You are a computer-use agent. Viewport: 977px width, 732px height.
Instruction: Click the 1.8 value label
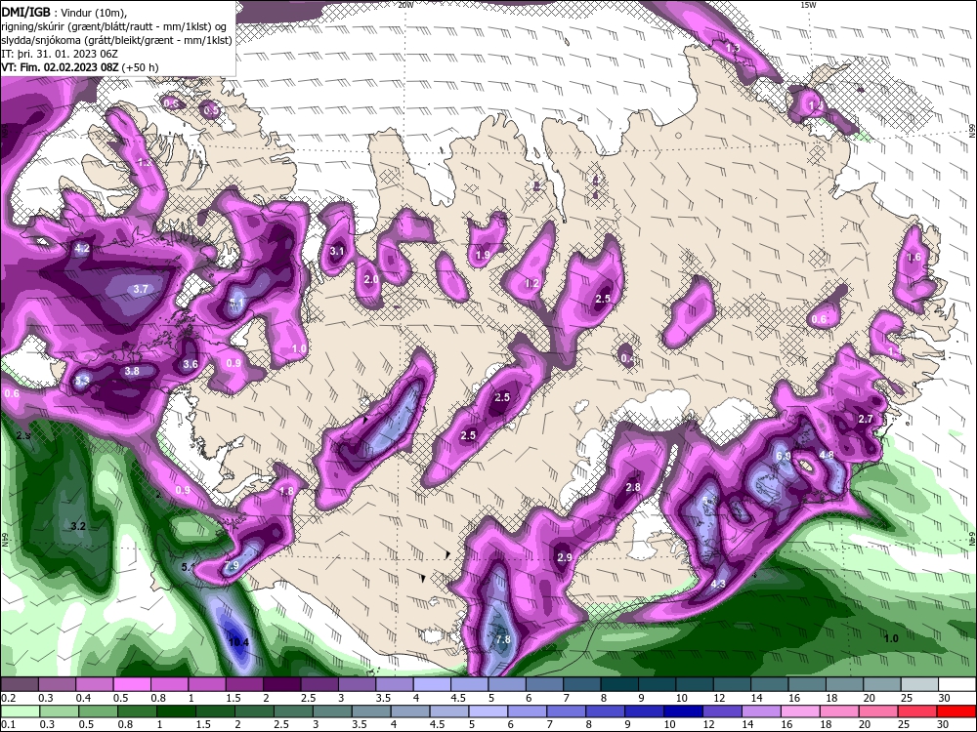pos(286,491)
